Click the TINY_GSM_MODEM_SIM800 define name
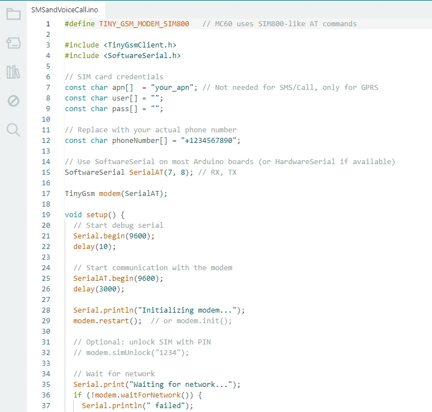 click(x=144, y=24)
